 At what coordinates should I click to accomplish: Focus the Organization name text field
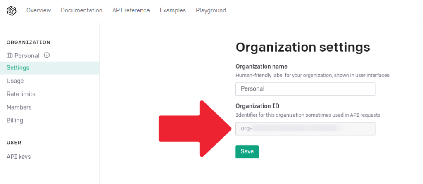click(305, 89)
